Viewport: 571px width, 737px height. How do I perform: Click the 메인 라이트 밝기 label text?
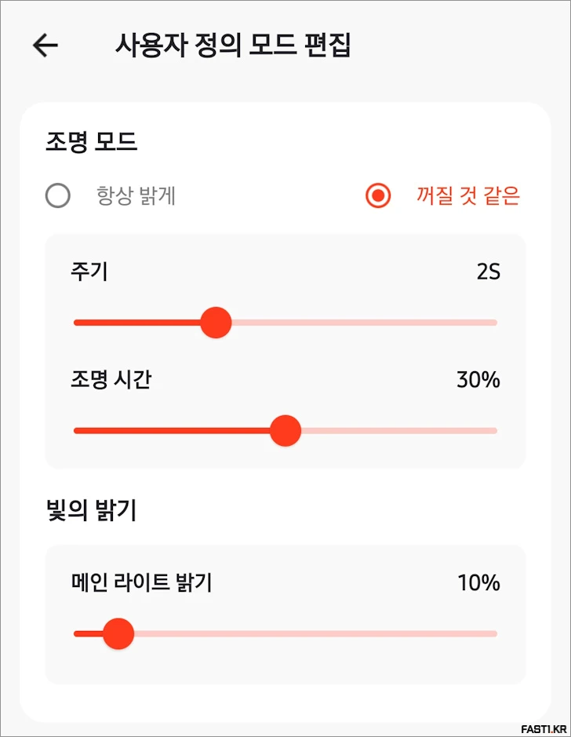(141, 583)
